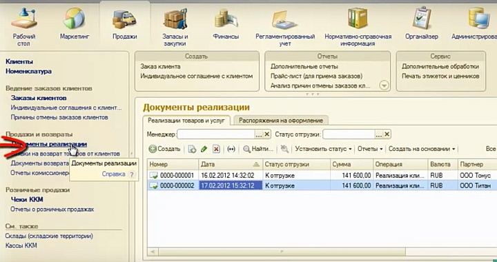Viewport: 497px width, 262px height.
Task: Open the Рабочий стол section
Action: coord(24,26)
